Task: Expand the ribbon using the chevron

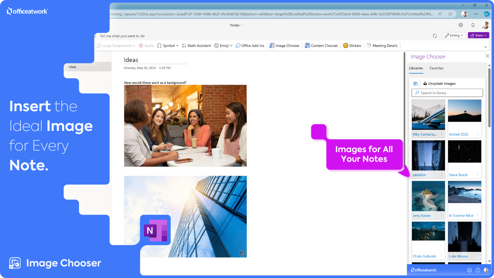Action: pyautogui.click(x=486, y=47)
